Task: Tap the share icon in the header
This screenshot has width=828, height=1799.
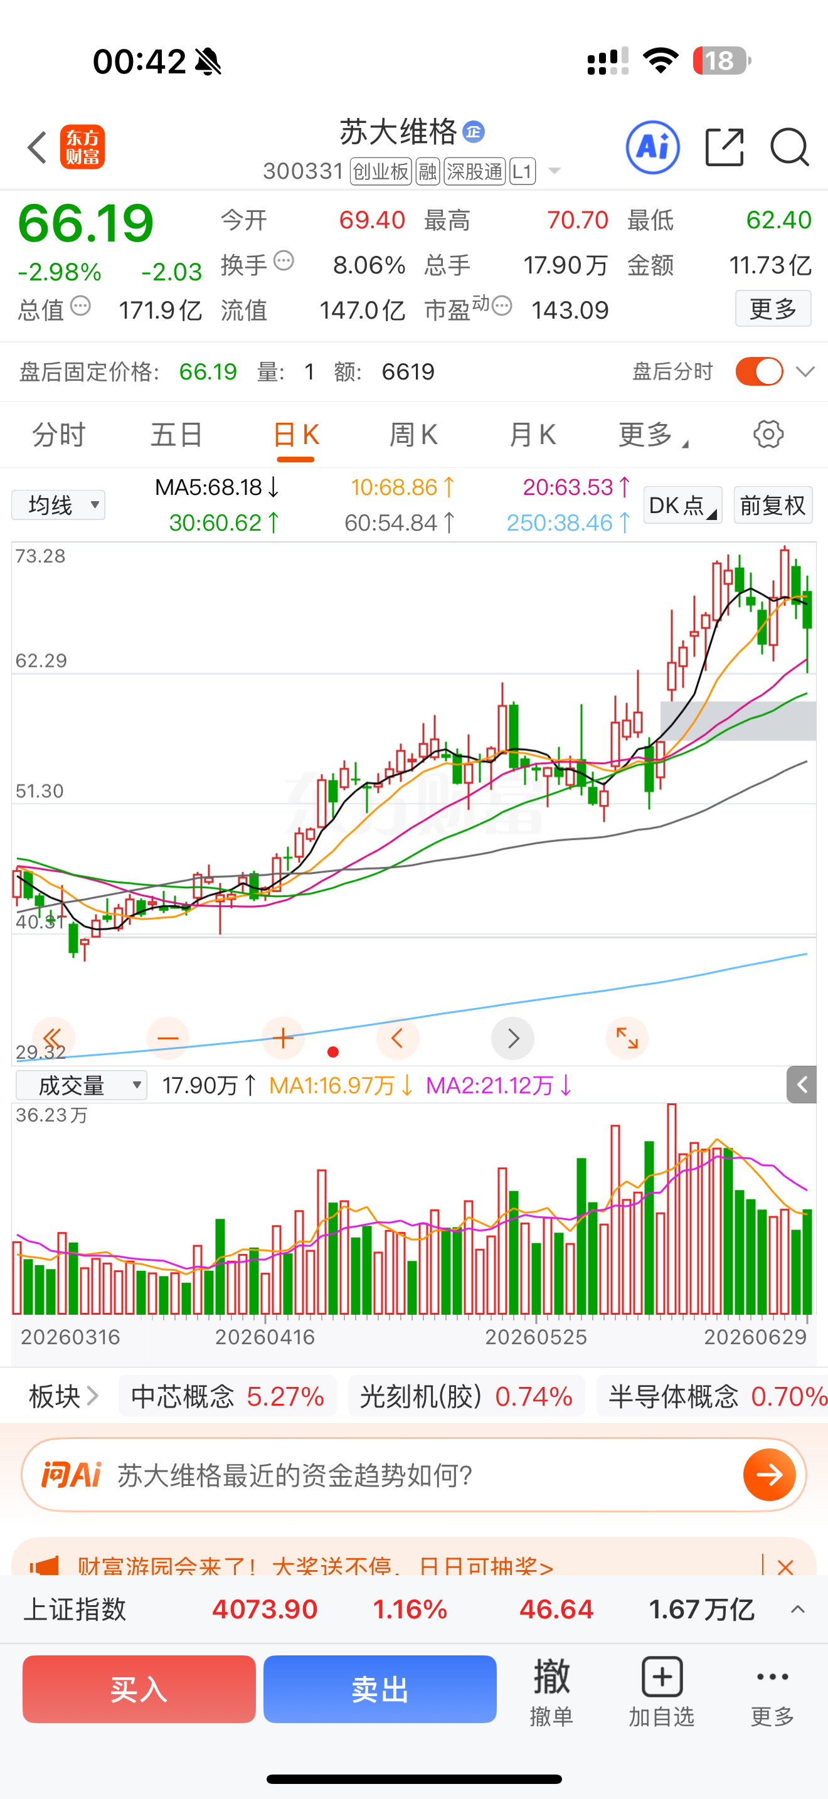Action: point(724,147)
